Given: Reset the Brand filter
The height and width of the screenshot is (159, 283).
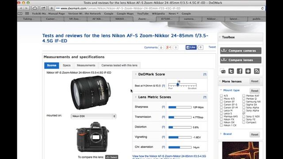Looking at the screenshot, I should (255, 134).
